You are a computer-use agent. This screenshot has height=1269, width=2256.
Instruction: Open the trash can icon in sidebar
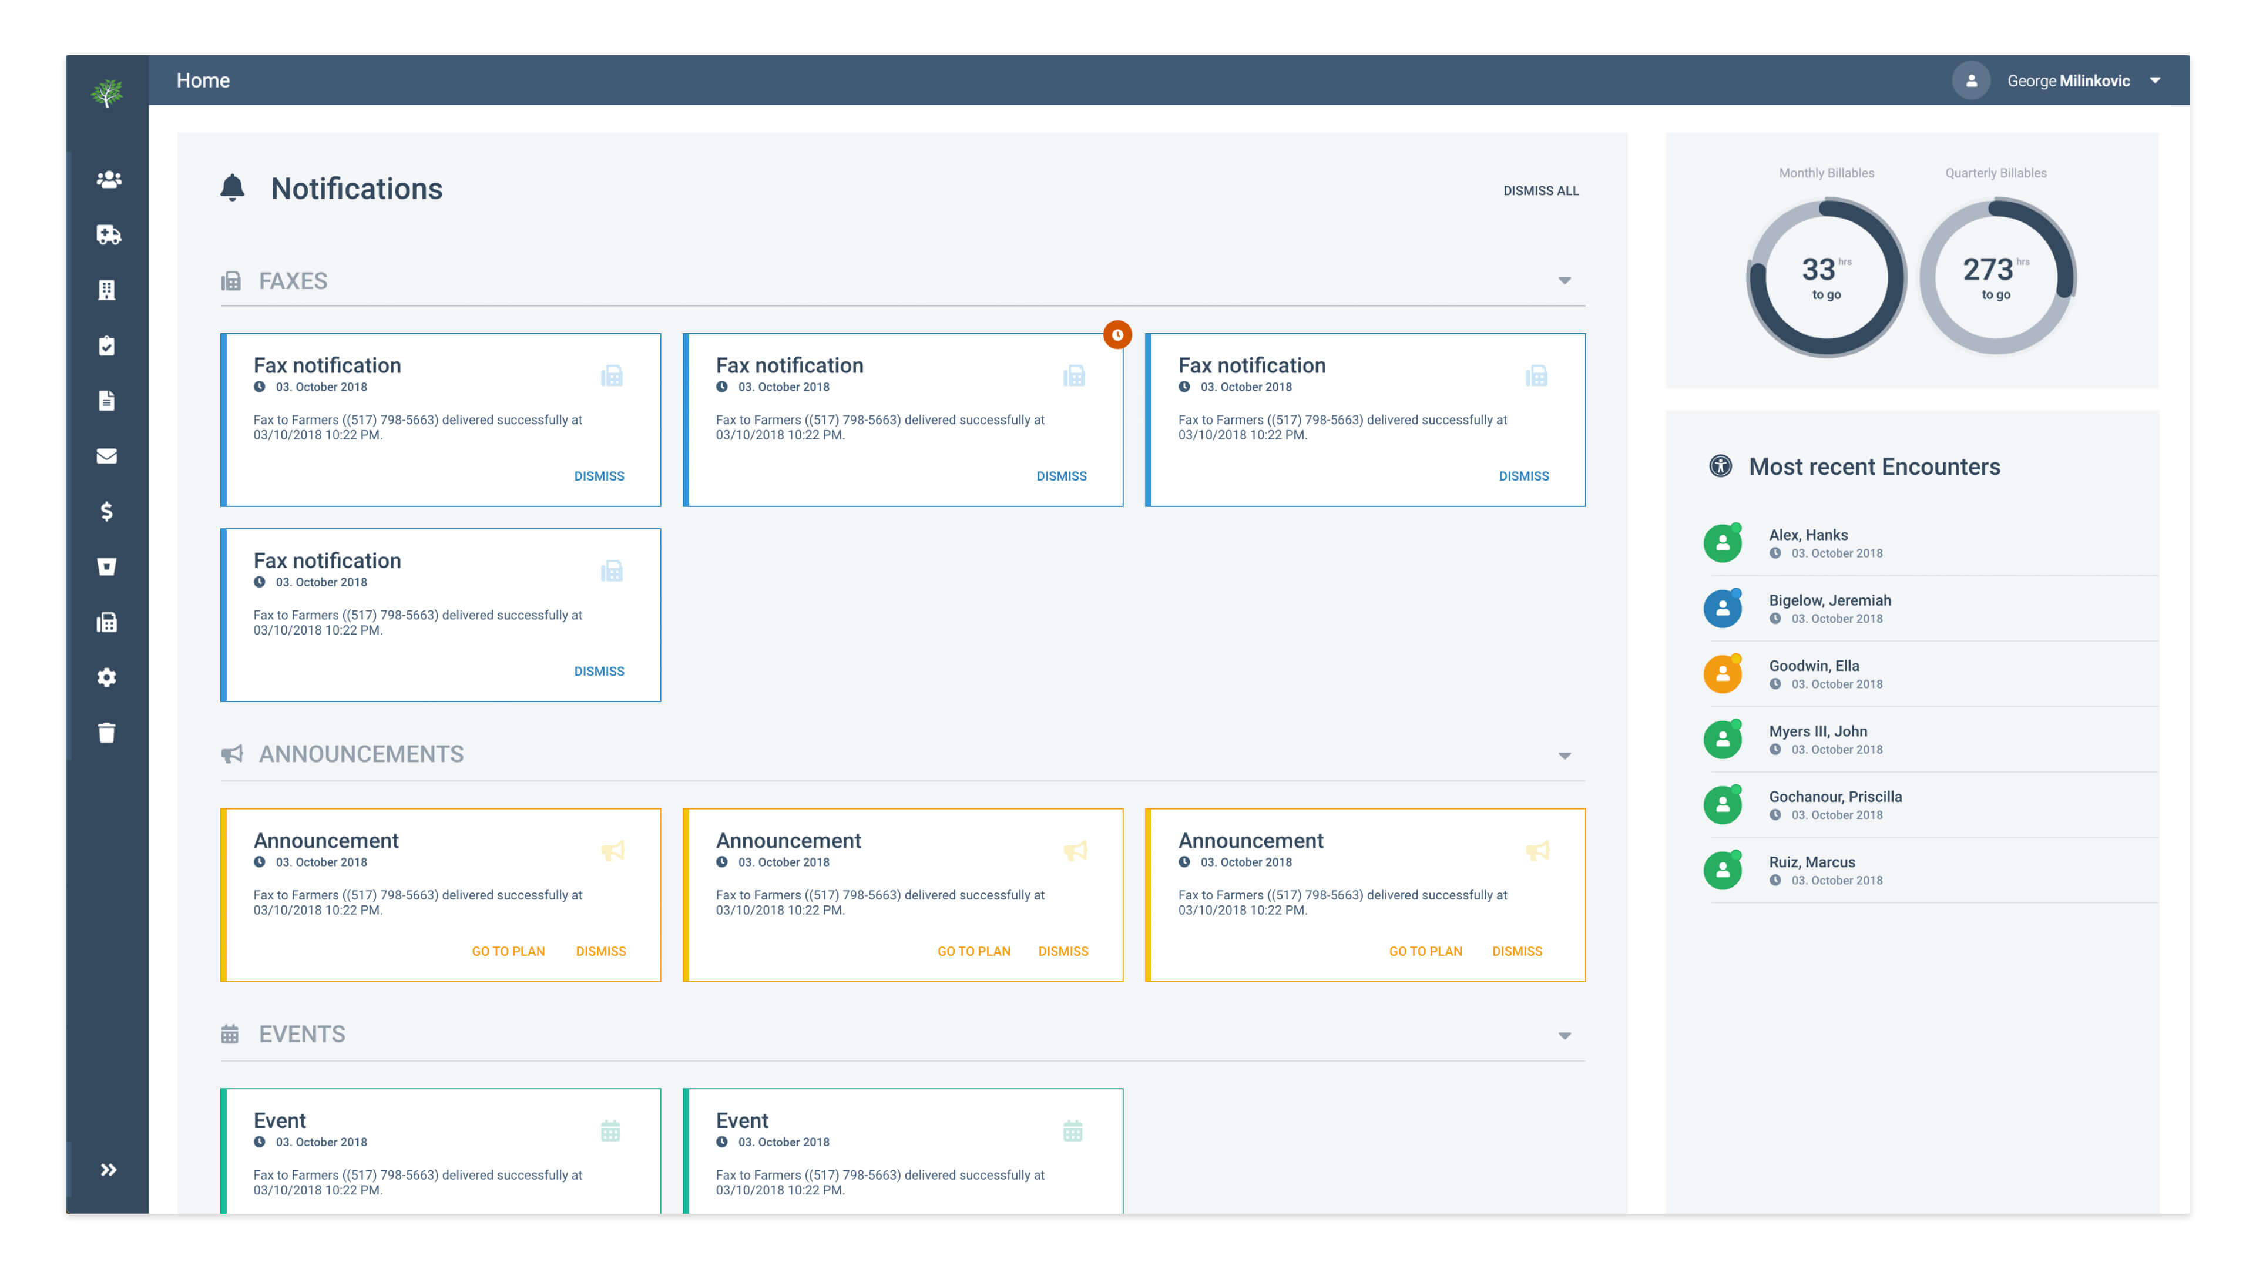pyautogui.click(x=107, y=732)
